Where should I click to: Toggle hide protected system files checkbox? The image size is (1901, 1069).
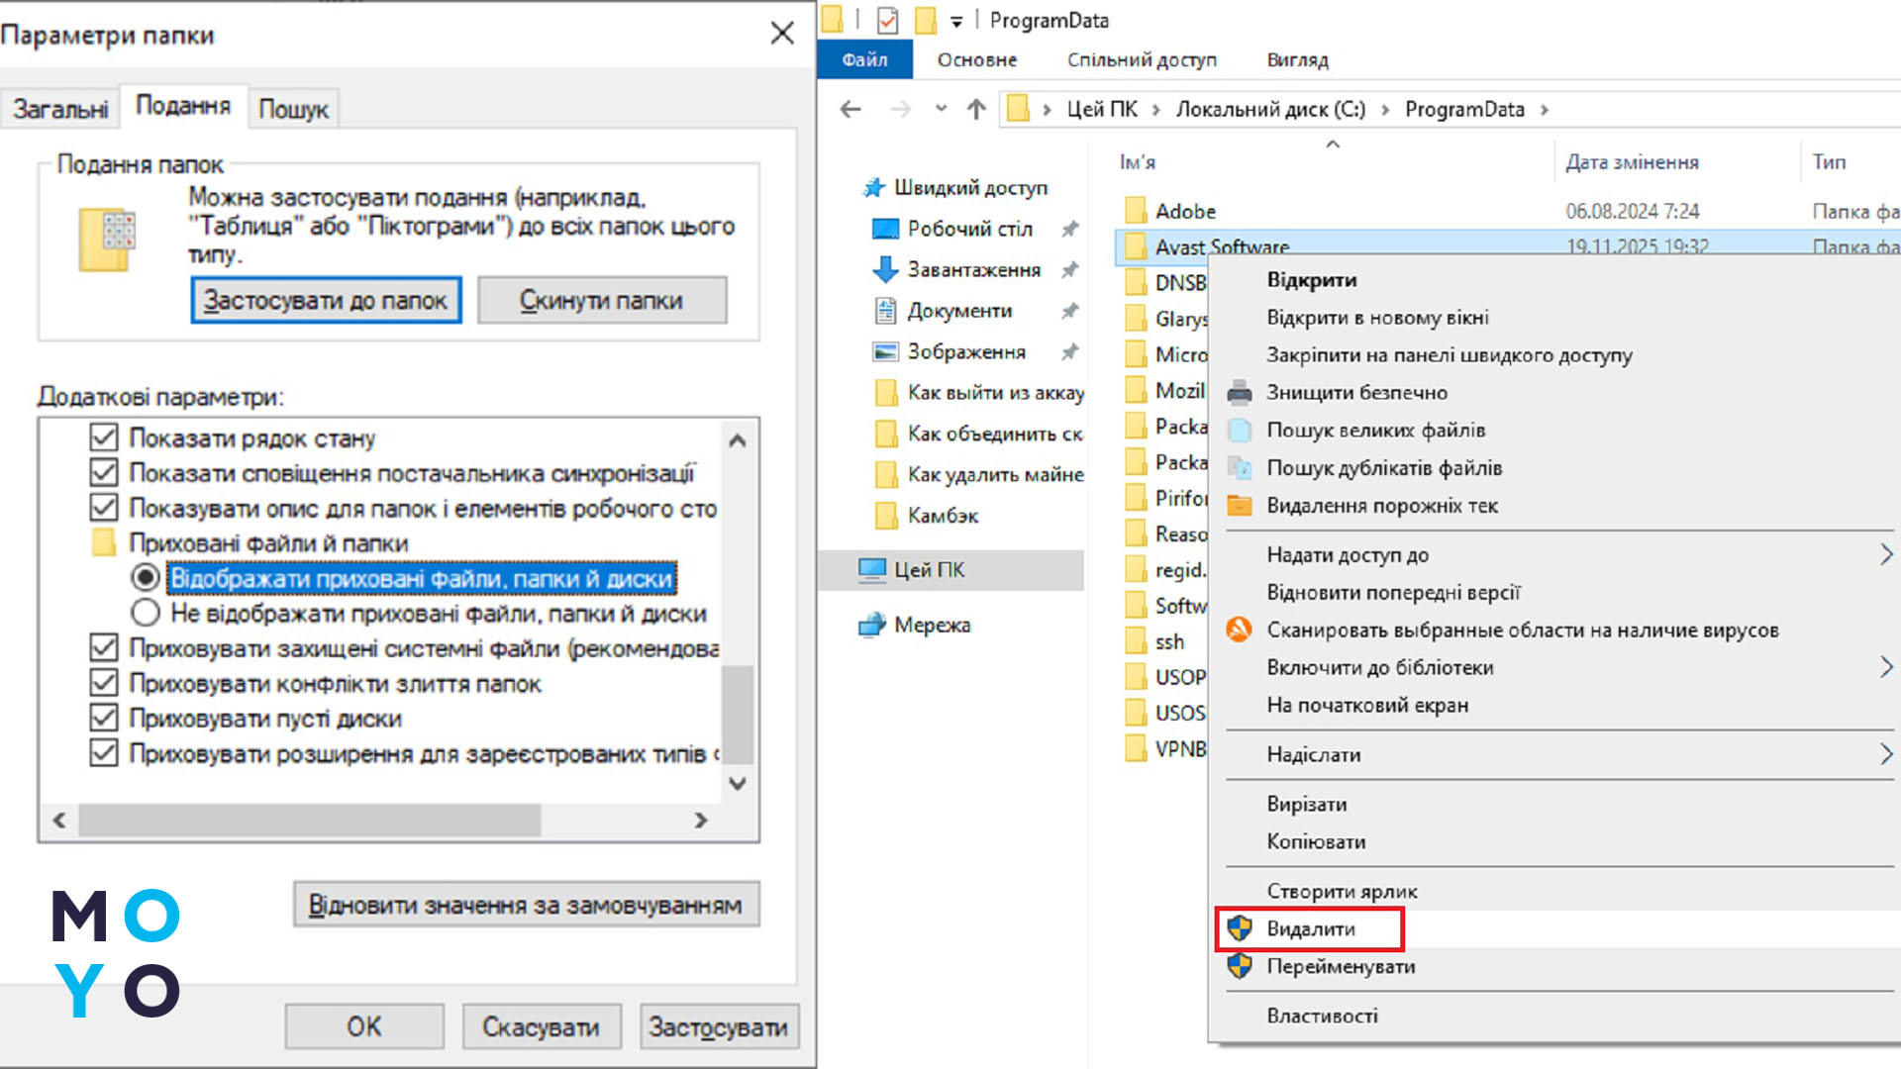(x=104, y=647)
